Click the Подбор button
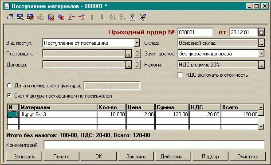The width and height of the screenshot is (271, 165). coord(210,157)
